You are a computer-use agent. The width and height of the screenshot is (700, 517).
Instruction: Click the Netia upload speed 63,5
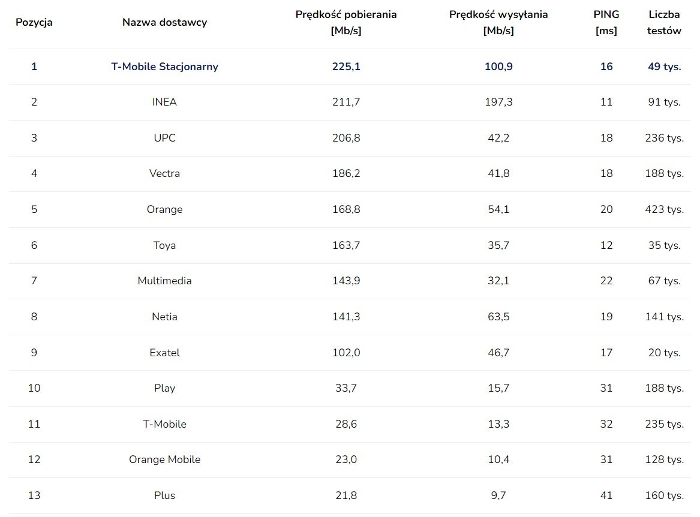point(498,317)
